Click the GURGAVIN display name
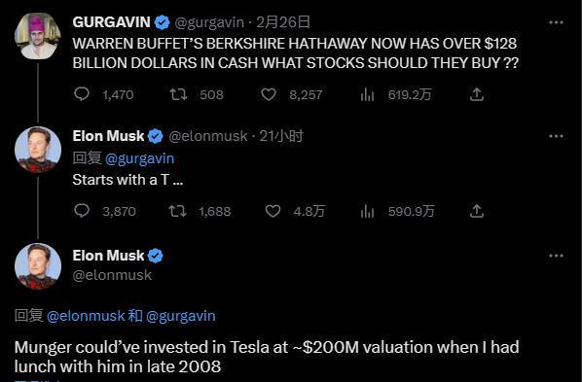Screen dimensions: 582x382 coord(111,22)
